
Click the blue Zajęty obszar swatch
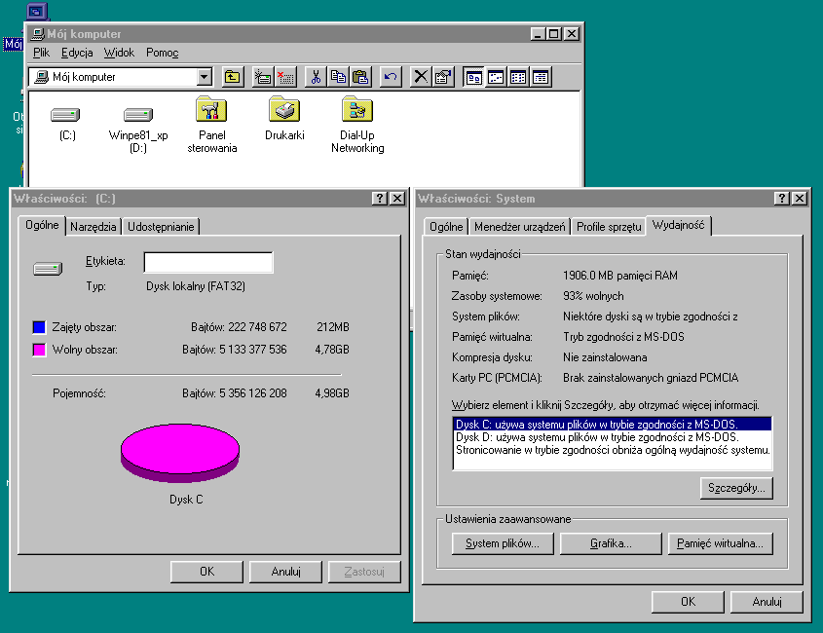(x=39, y=327)
